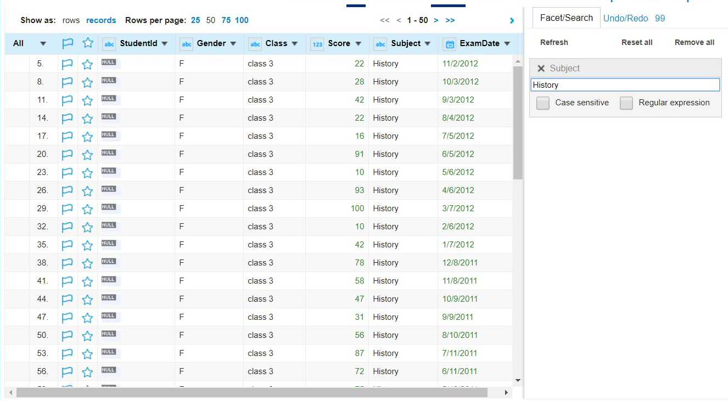Viewport: 728px width, 401px height.
Task: Star row 29
Action: [87, 209]
